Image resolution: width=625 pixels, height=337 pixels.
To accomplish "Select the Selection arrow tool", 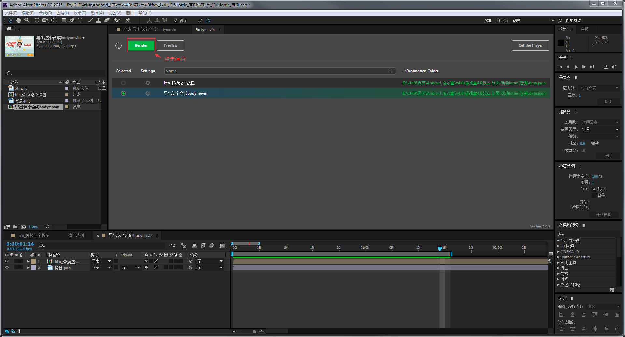I will 10,20.
